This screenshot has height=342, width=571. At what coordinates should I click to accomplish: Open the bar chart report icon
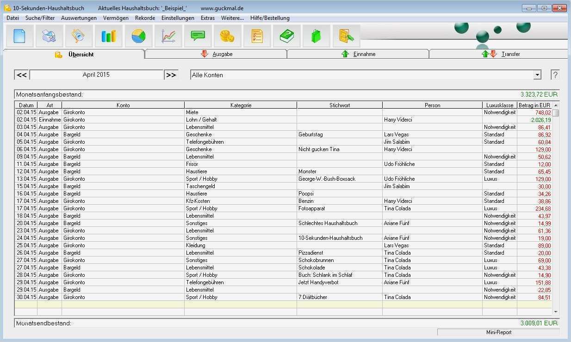pos(108,36)
